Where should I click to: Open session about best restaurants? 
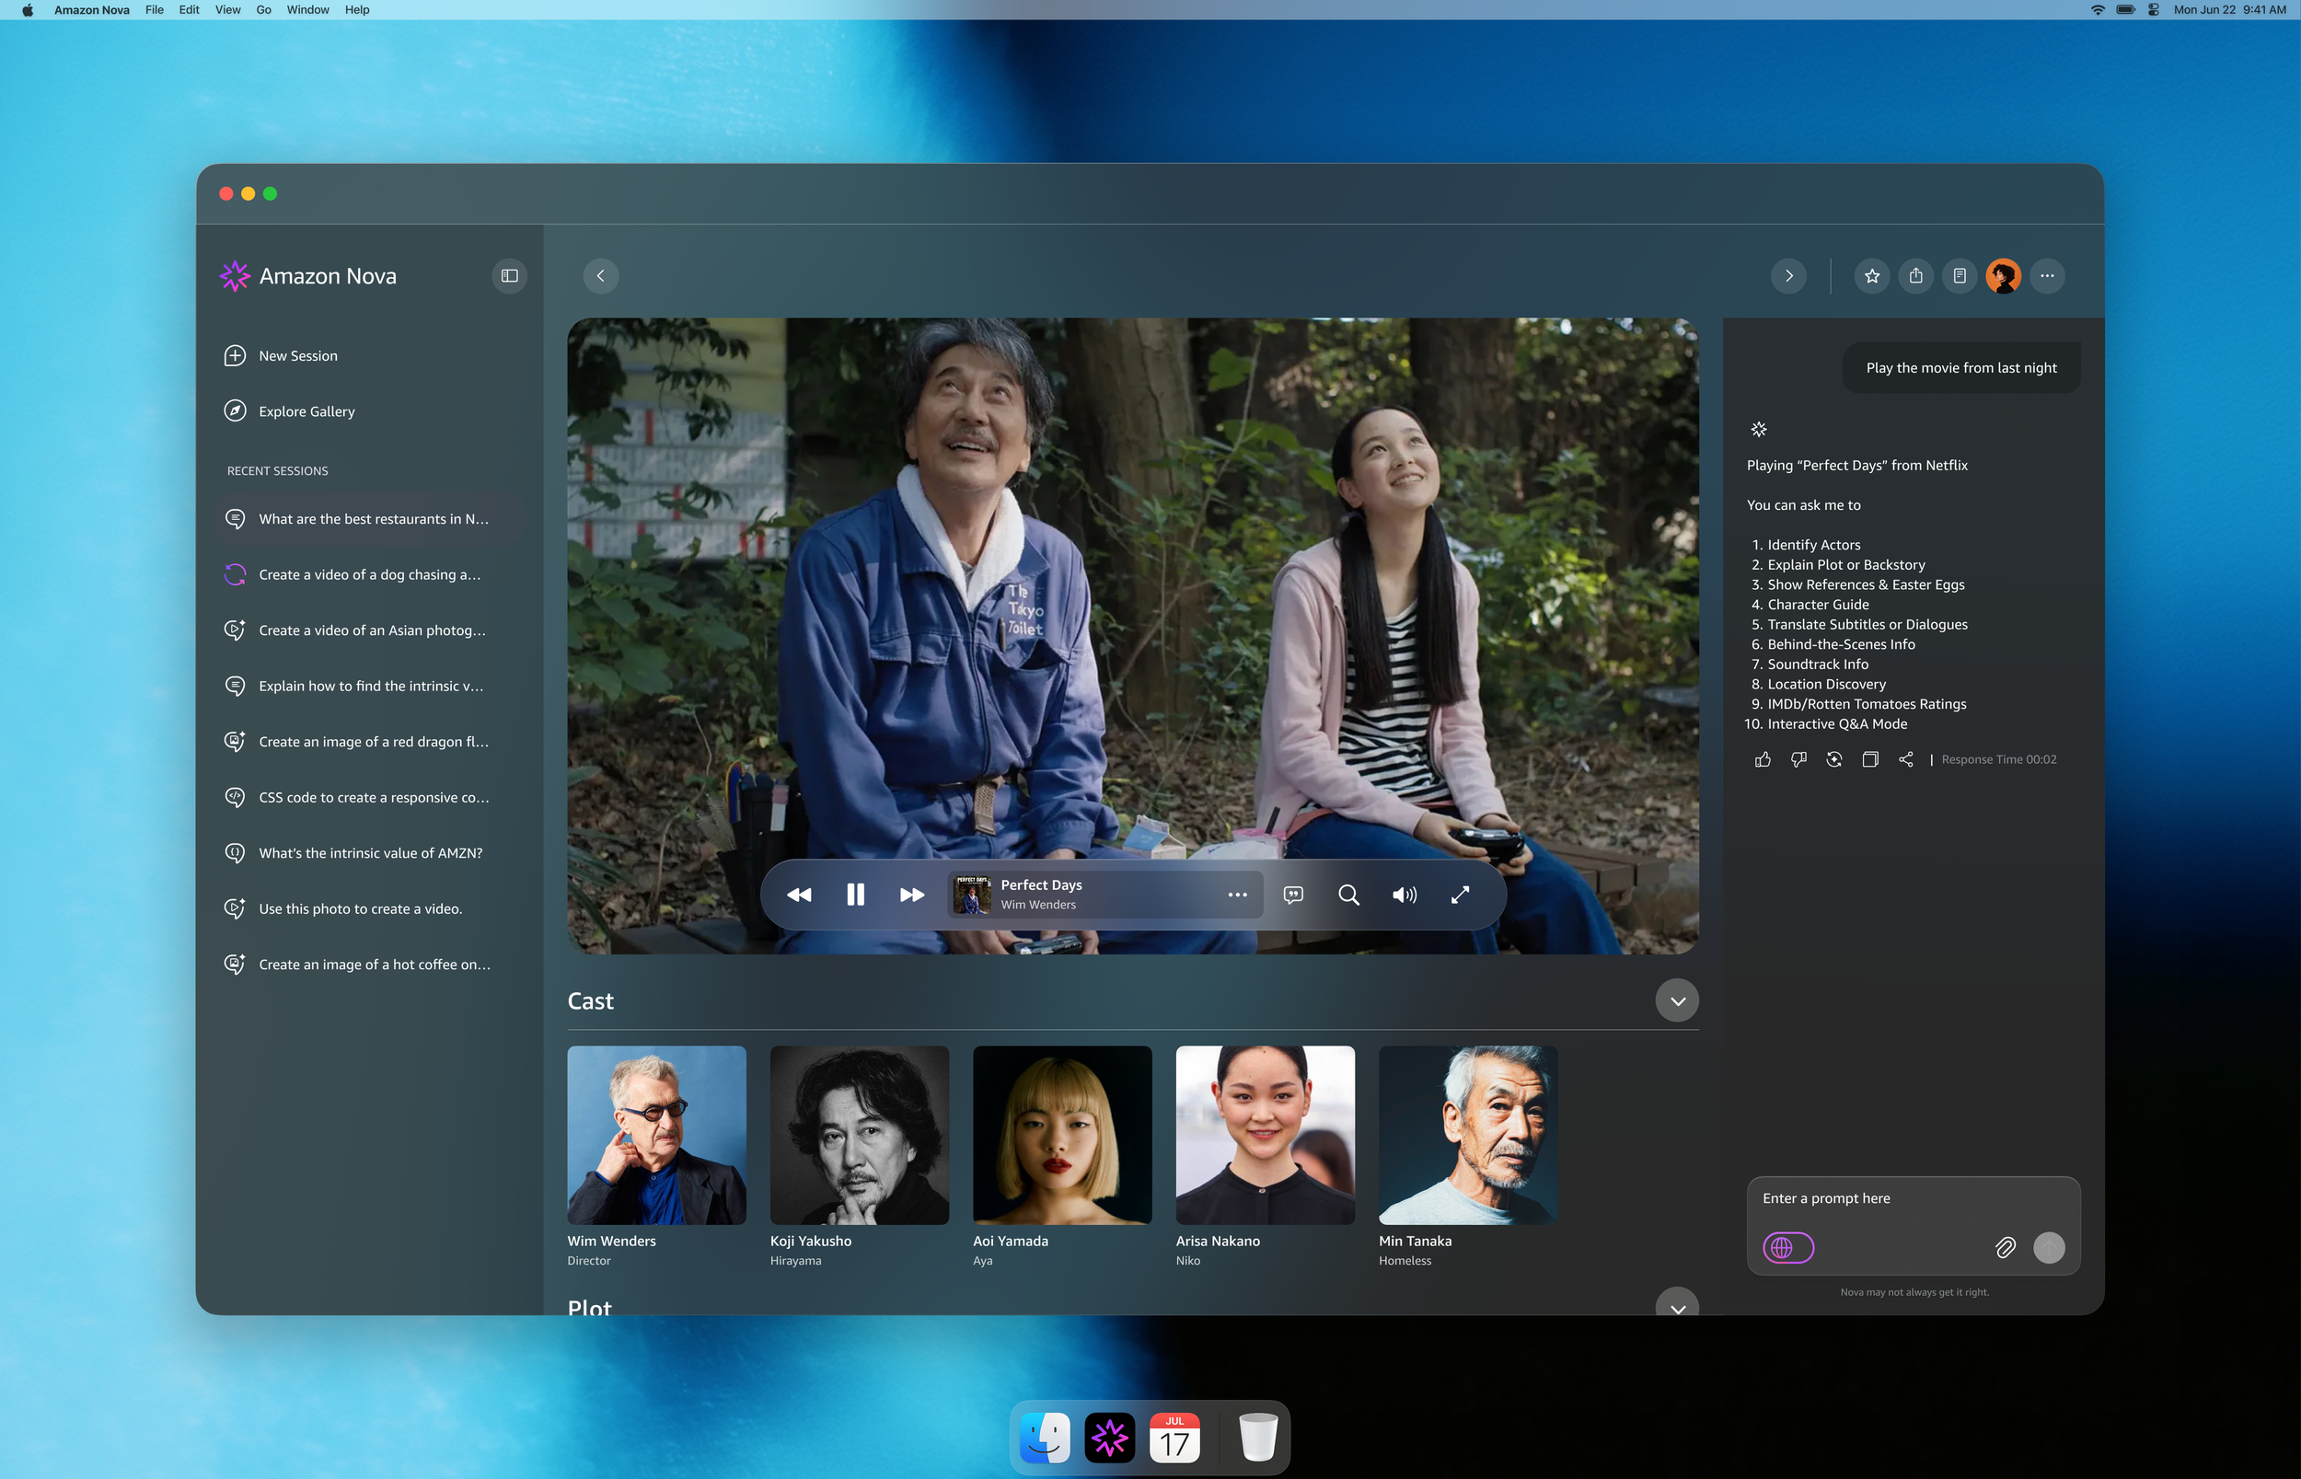(x=371, y=520)
